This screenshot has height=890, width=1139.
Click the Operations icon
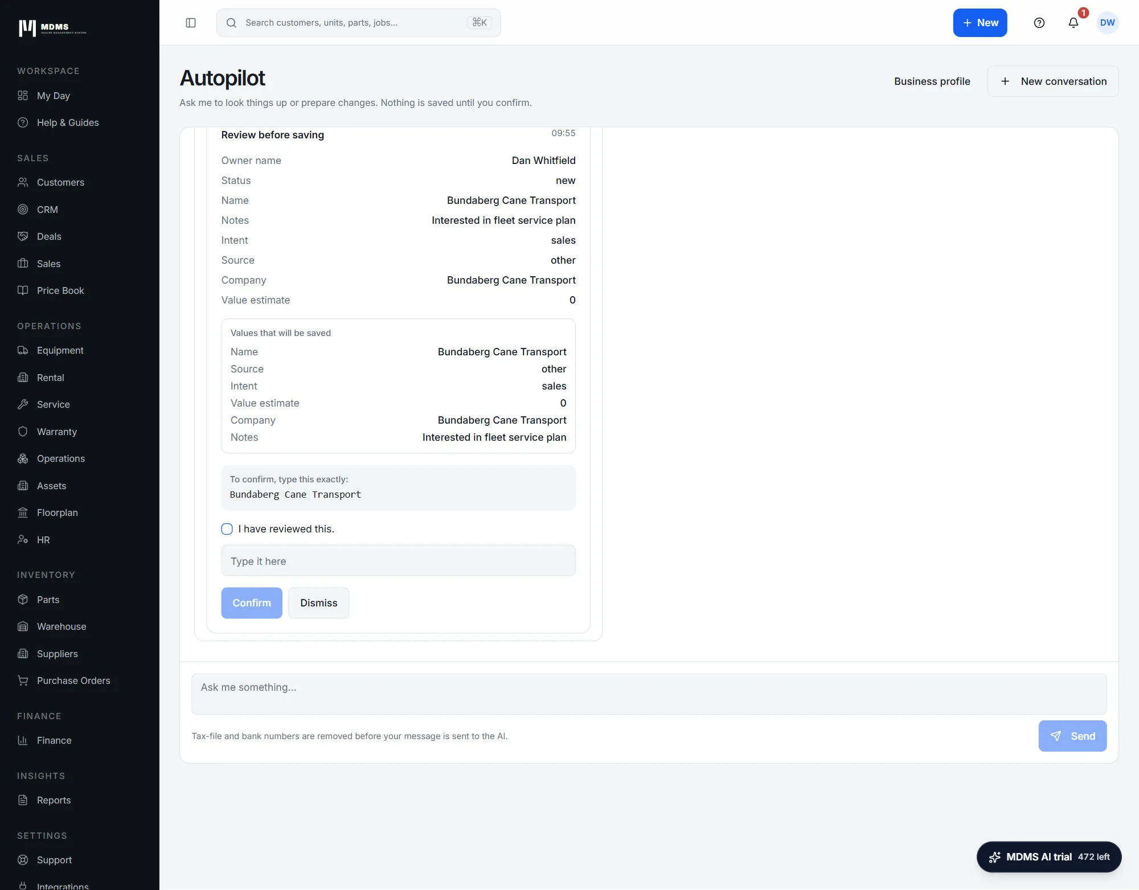click(x=23, y=458)
